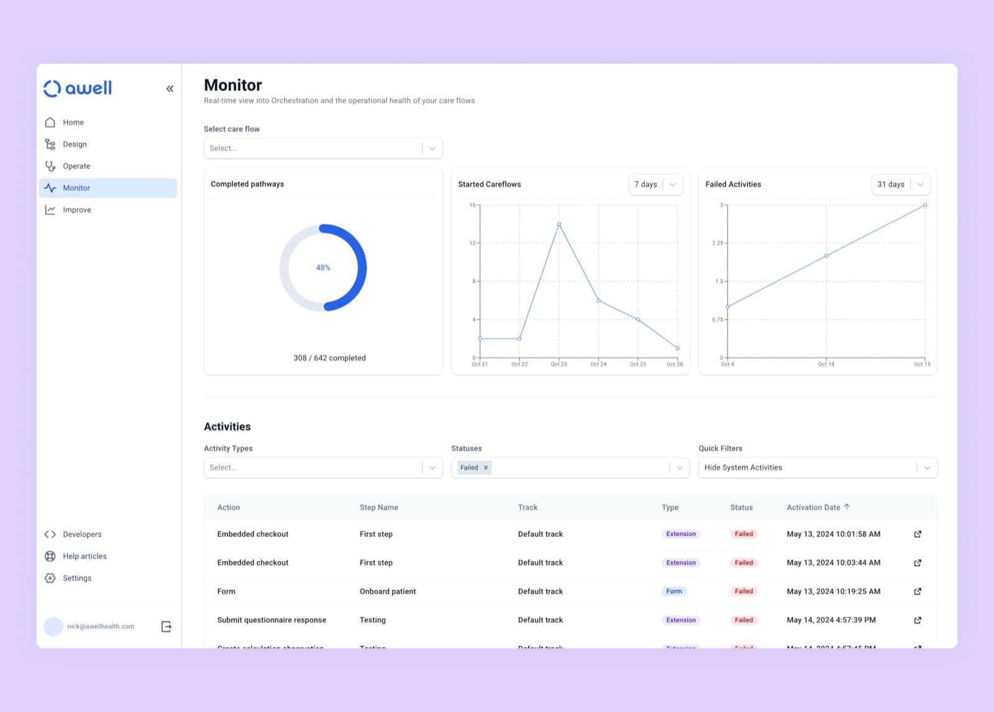Click the Oct 14 data point in Failed Activities
Image resolution: width=994 pixels, height=712 pixels.
point(826,256)
